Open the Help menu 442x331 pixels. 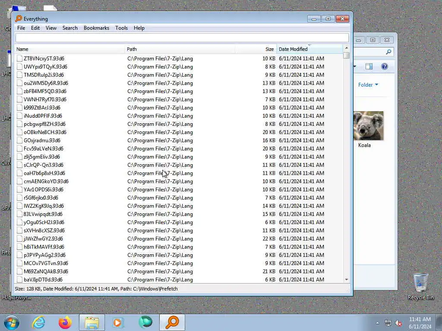coord(139,28)
